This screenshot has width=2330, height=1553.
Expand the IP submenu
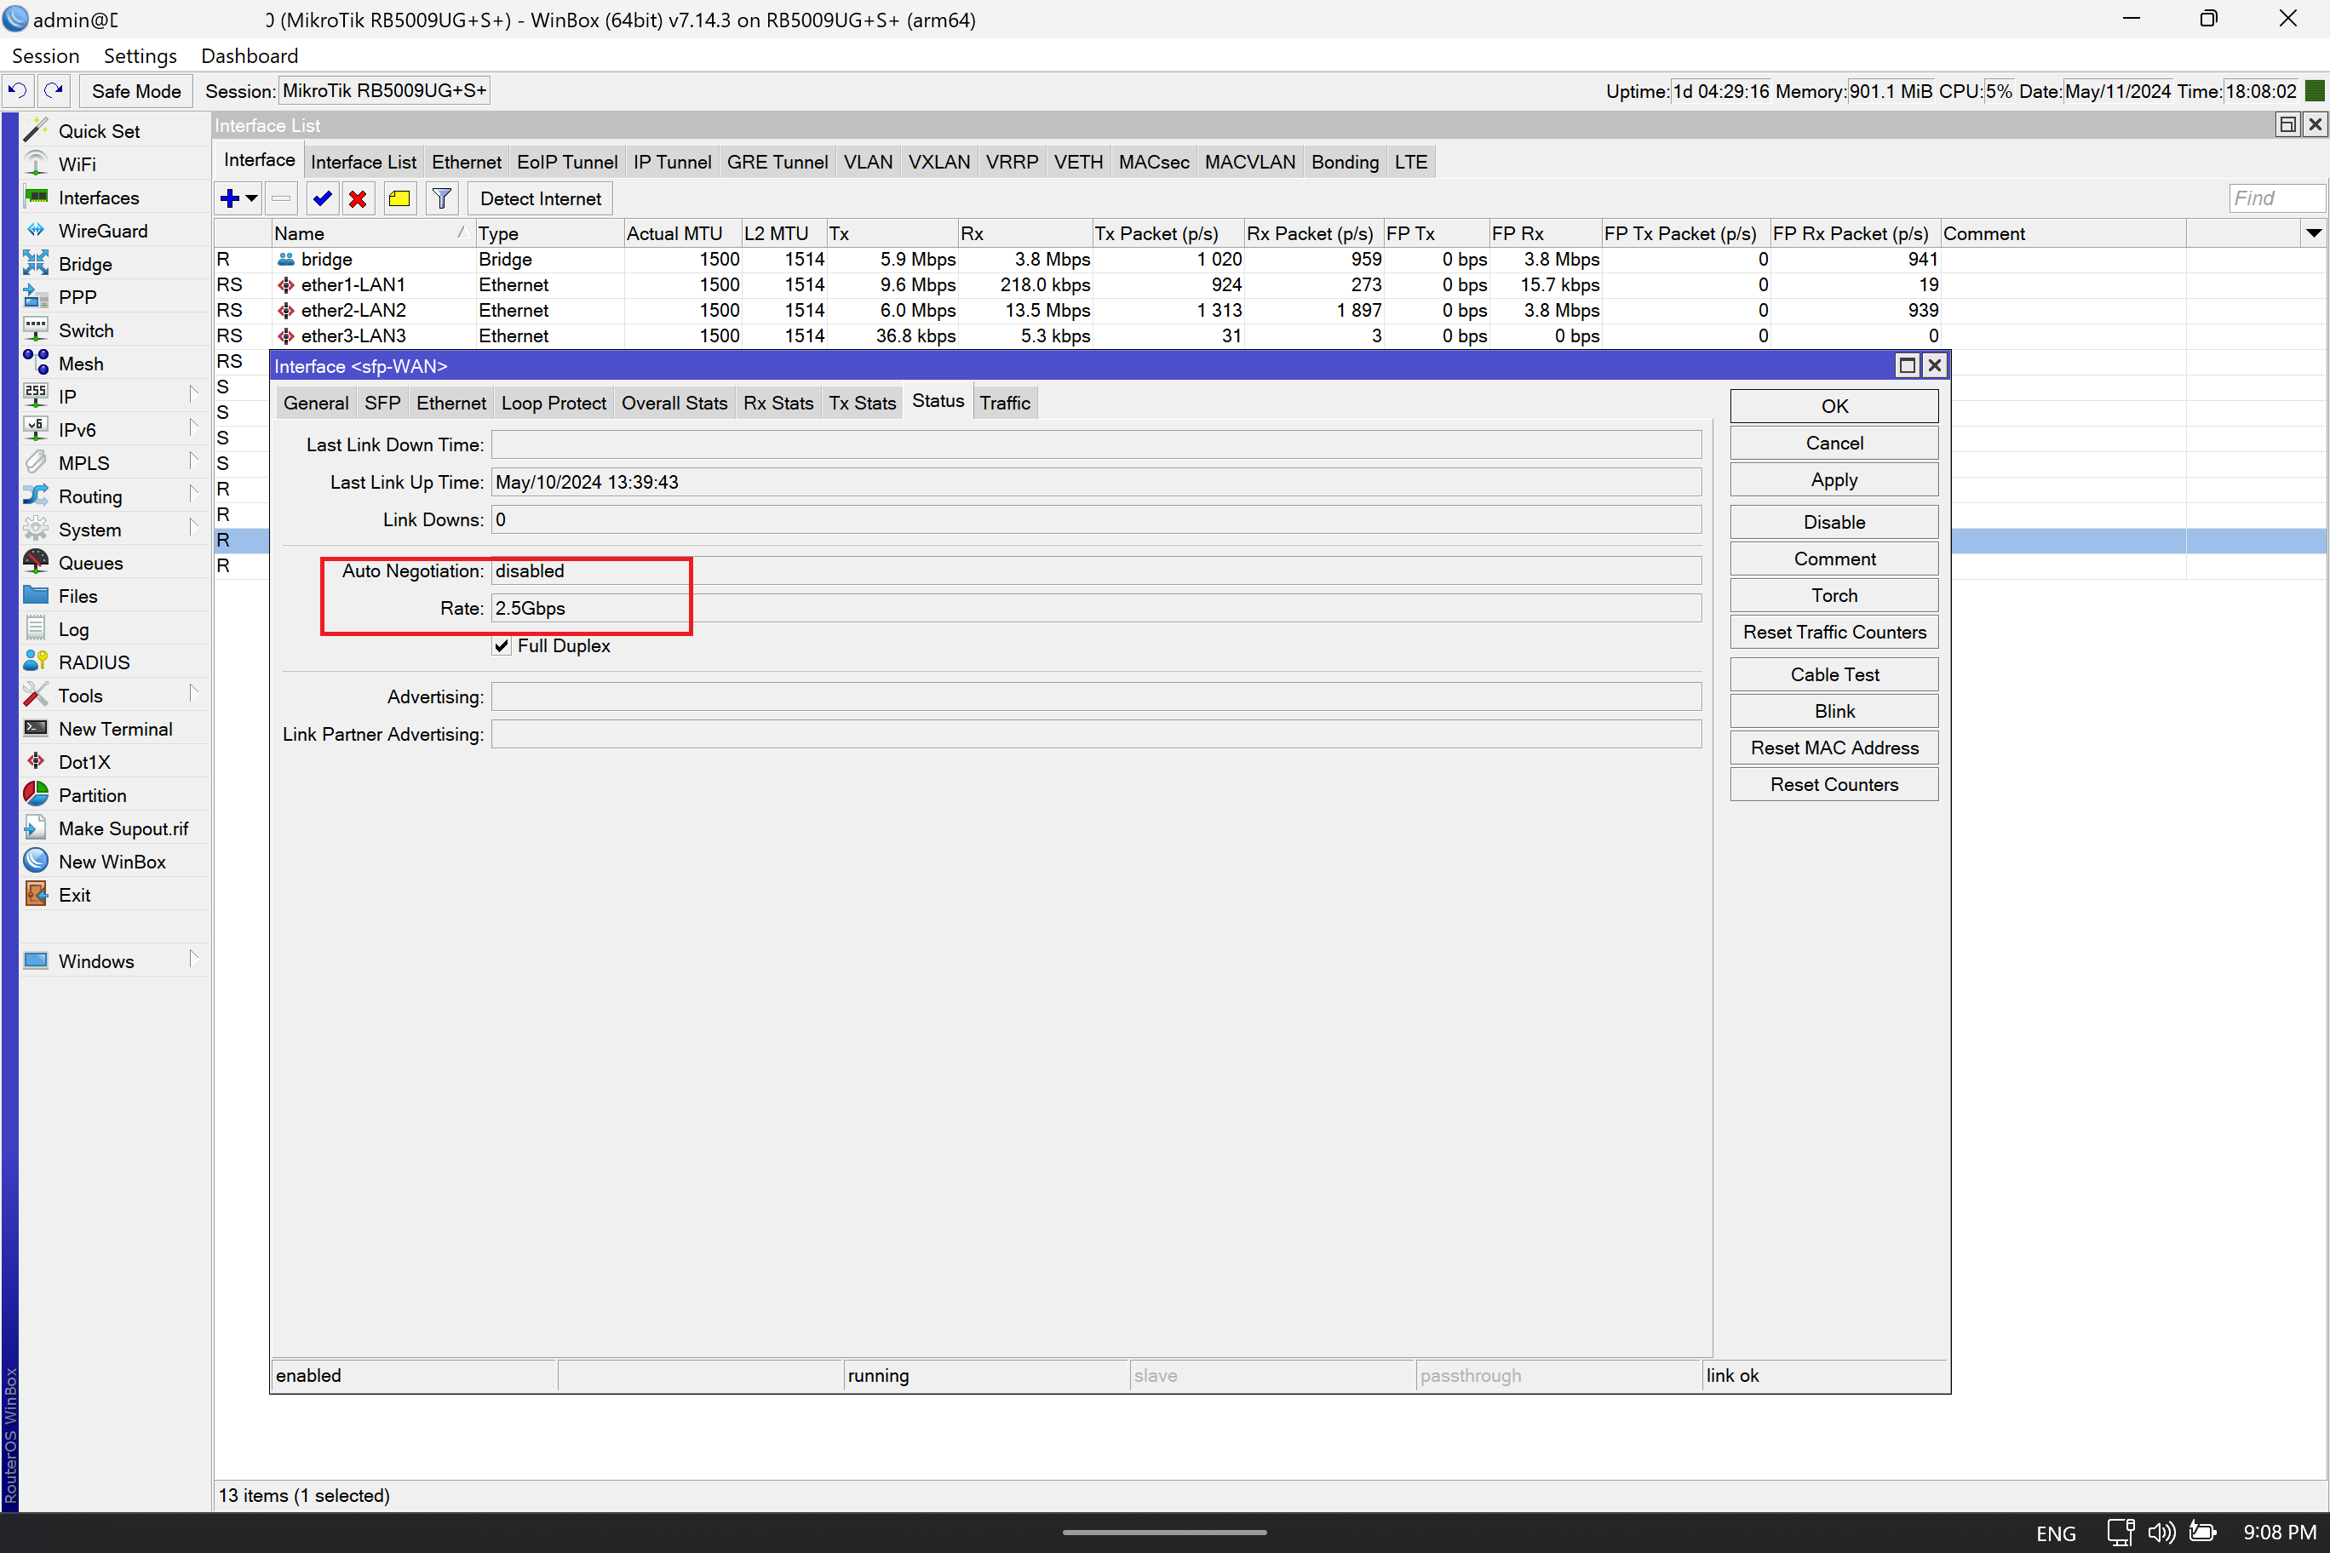coord(194,396)
